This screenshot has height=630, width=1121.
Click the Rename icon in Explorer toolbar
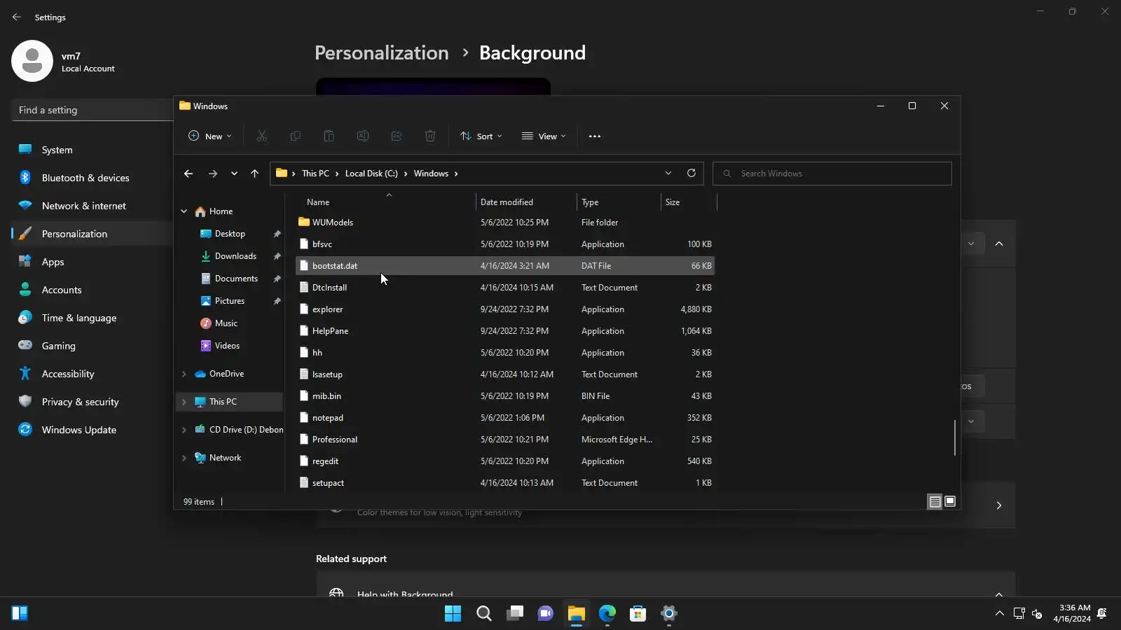pos(363,136)
